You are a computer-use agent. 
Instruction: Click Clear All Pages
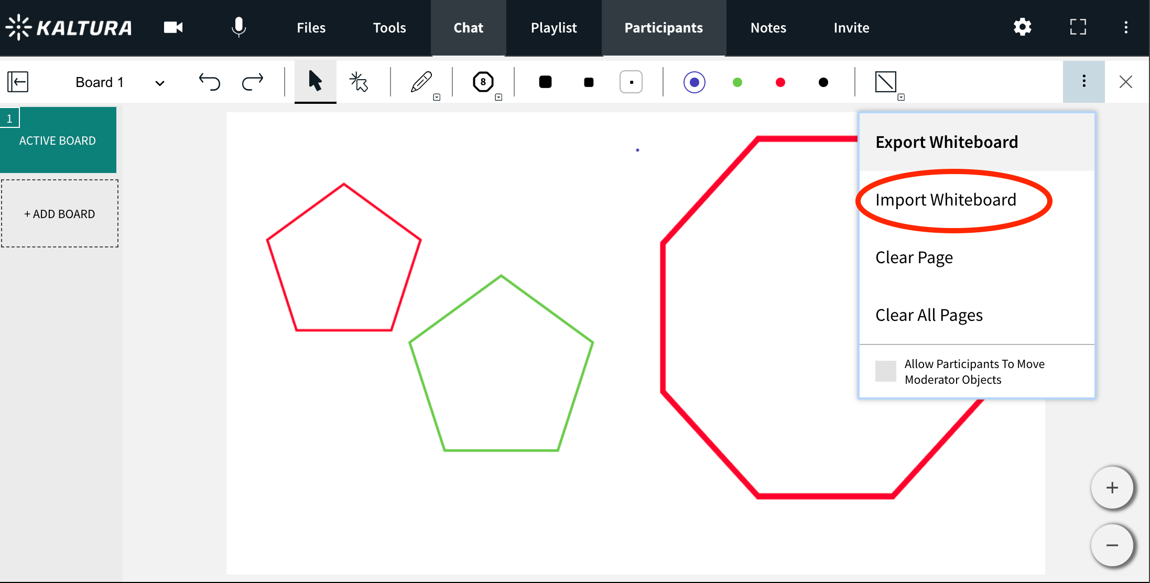pyautogui.click(x=929, y=315)
